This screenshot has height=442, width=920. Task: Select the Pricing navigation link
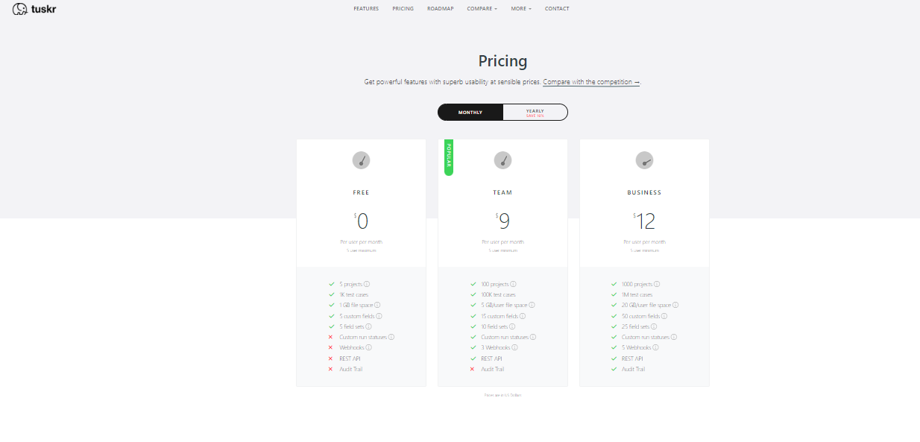pyautogui.click(x=403, y=9)
